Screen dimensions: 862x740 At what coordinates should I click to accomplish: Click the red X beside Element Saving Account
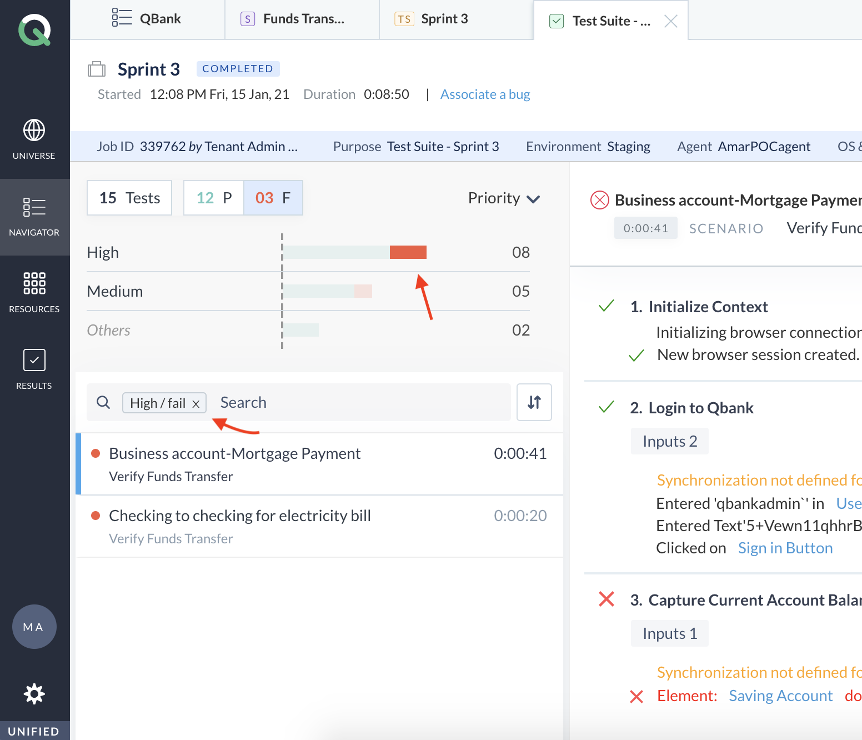tap(637, 697)
